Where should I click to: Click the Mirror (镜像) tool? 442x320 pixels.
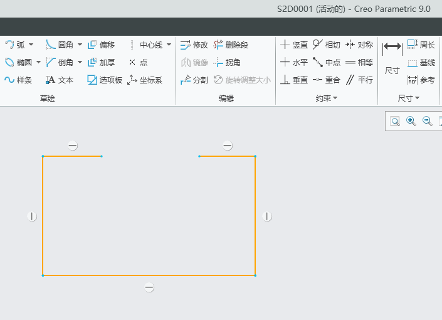[194, 62]
